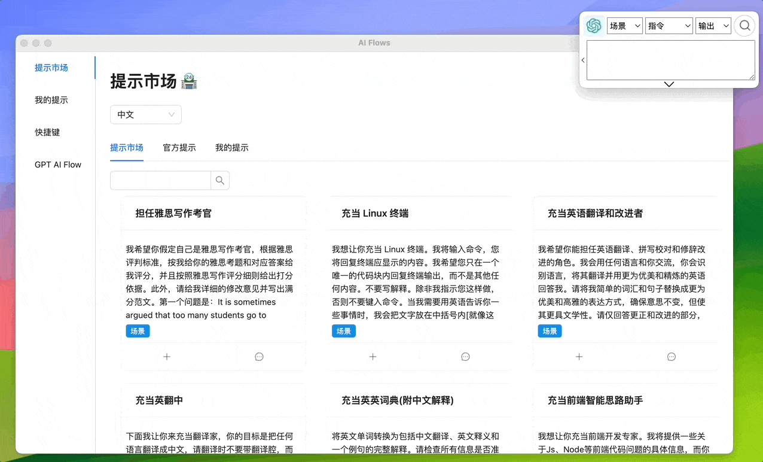Add the 充当 Linux 终端 prompt with plus icon

(x=373, y=357)
